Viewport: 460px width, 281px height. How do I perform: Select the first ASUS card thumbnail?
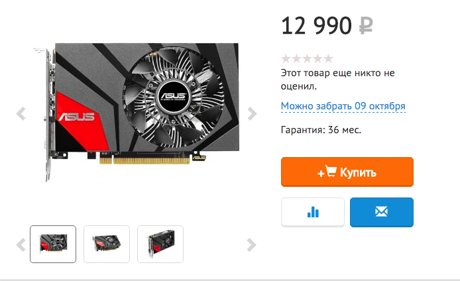pos(53,244)
